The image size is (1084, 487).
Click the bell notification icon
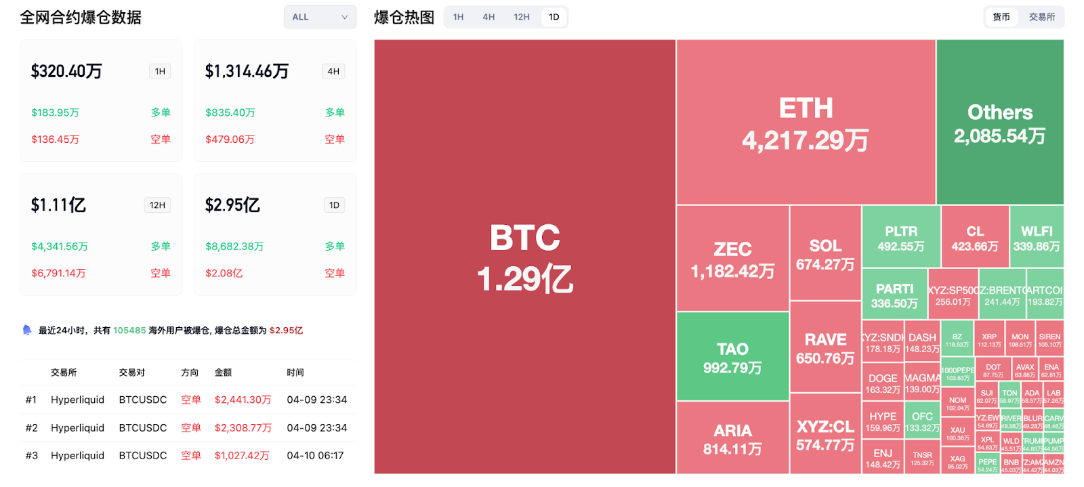27,330
